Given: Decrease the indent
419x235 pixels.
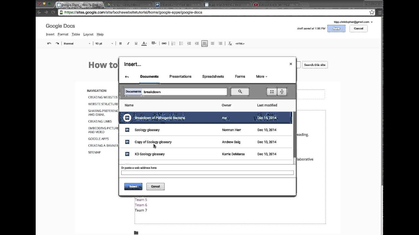Looking at the screenshot, I should tap(189, 43).
